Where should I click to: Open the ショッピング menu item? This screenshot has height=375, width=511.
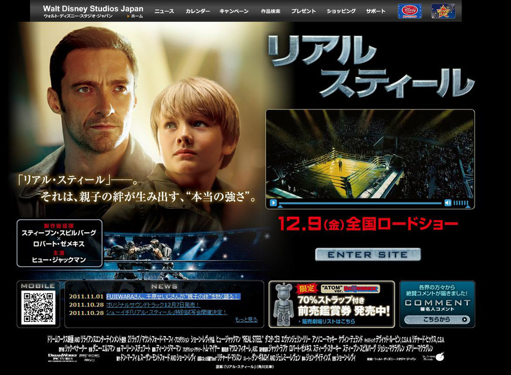click(341, 11)
